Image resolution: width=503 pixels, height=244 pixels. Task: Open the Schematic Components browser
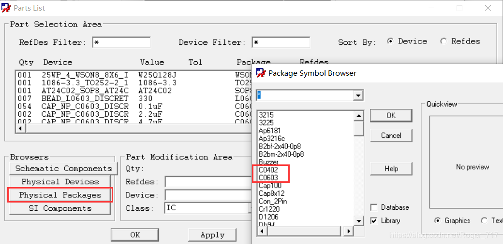[63, 168]
